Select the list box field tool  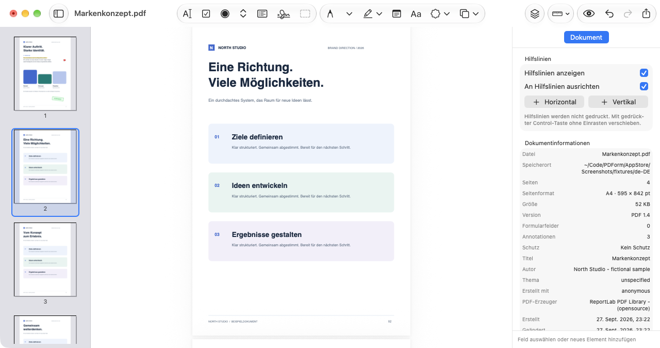pos(262,14)
